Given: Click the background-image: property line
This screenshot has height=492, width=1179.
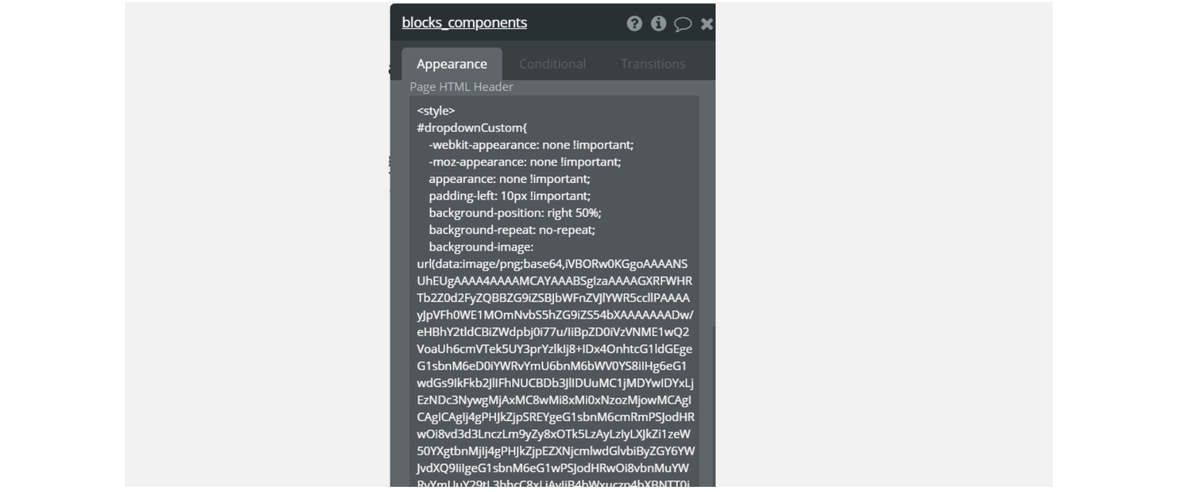Looking at the screenshot, I should [481, 247].
